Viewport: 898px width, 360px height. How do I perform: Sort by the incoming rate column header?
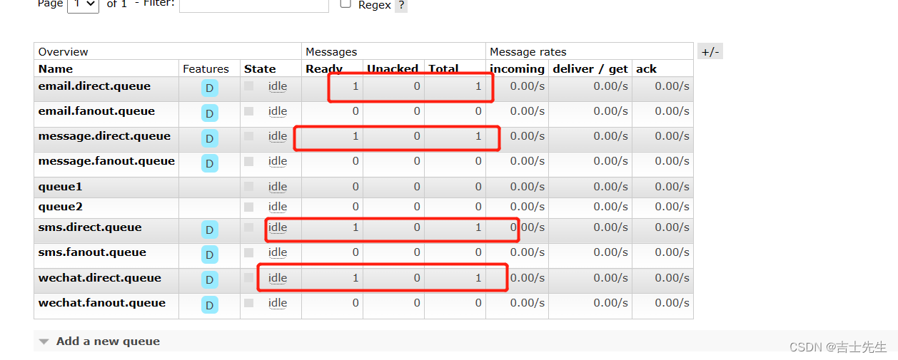tap(518, 69)
